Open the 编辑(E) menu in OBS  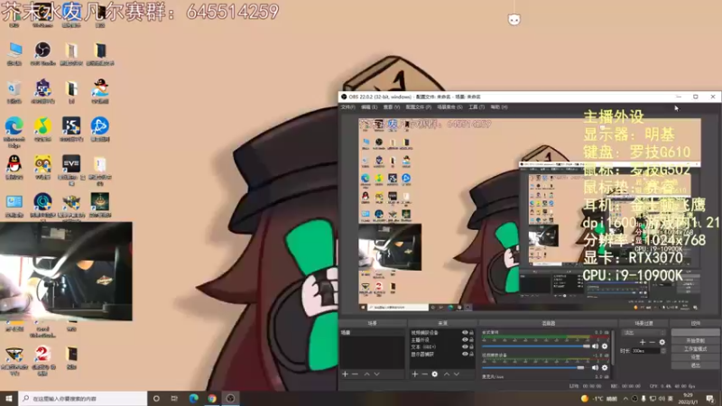pos(369,107)
